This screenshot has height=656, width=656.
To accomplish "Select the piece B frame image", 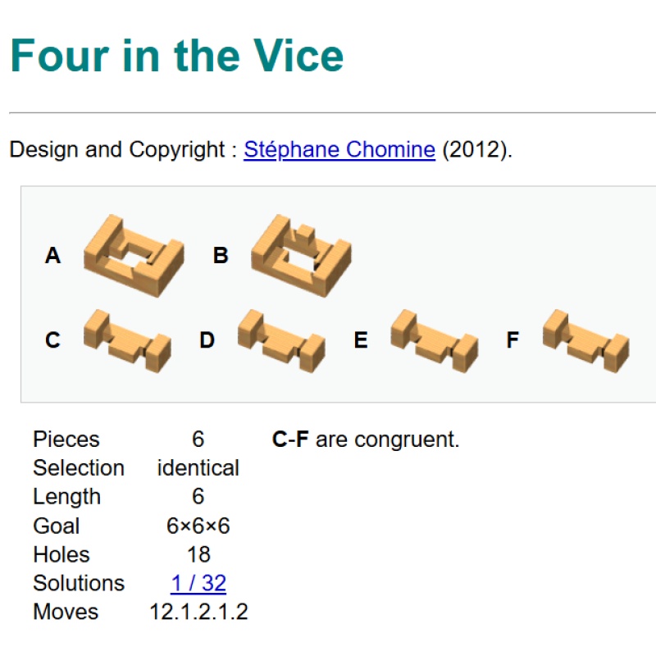I will pyautogui.click(x=301, y=255).
